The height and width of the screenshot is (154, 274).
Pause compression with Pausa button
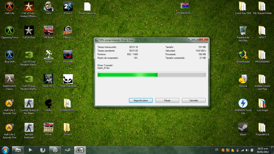point(167,100)
